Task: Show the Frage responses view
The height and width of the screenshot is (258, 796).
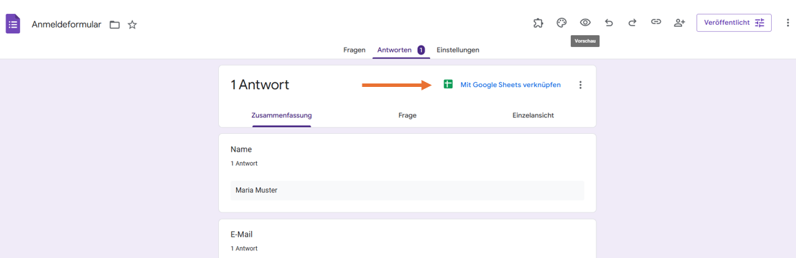Action: pyautogui.click(x=407, y=116)
